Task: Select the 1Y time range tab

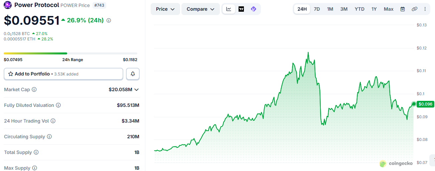Action: coord(374,9)
